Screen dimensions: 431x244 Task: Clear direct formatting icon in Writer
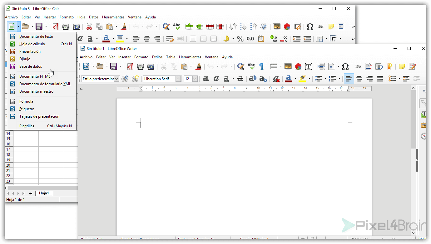pos(276,79)
